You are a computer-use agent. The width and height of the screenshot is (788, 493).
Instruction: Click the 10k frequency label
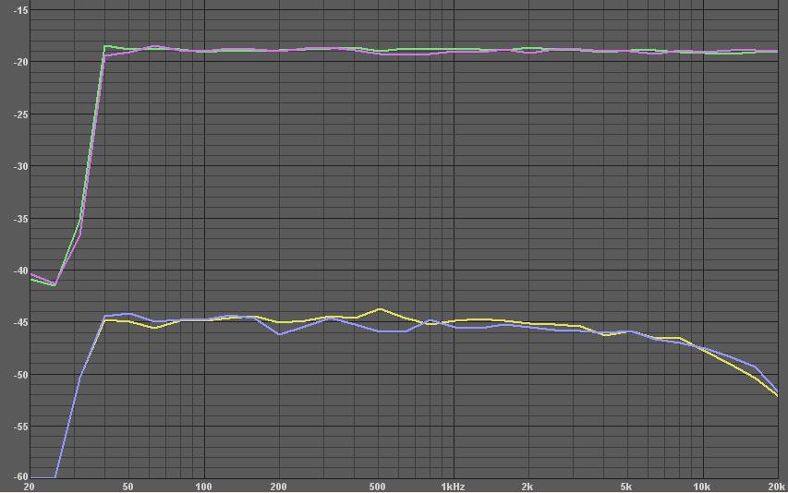click(x=701, y=487)
